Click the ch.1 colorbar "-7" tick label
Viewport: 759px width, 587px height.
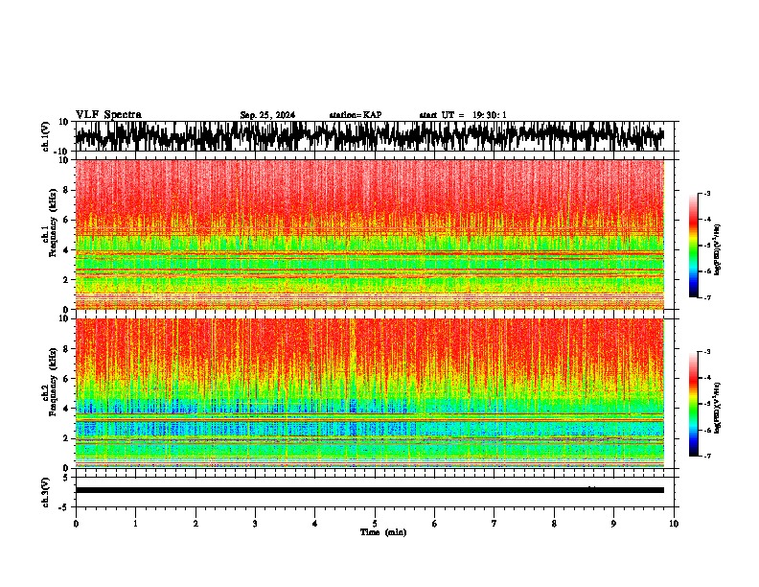(x=707, y=297)
